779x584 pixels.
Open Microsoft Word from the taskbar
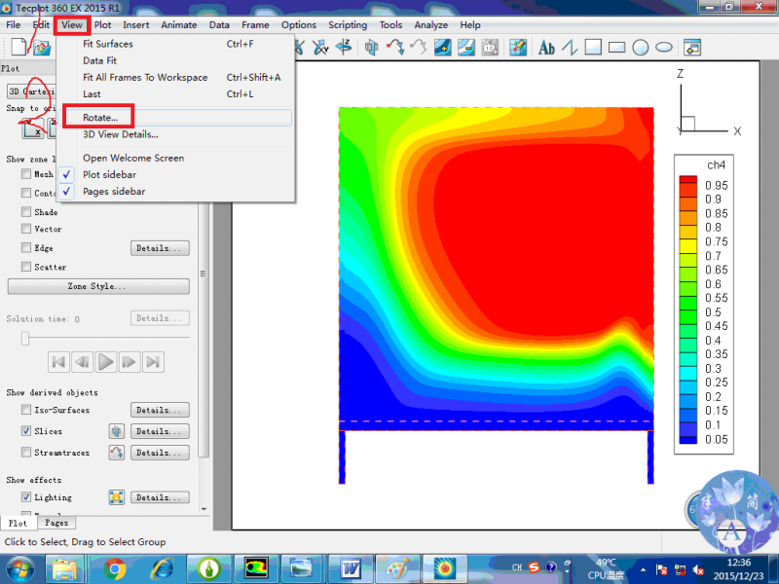click(351, 568)
